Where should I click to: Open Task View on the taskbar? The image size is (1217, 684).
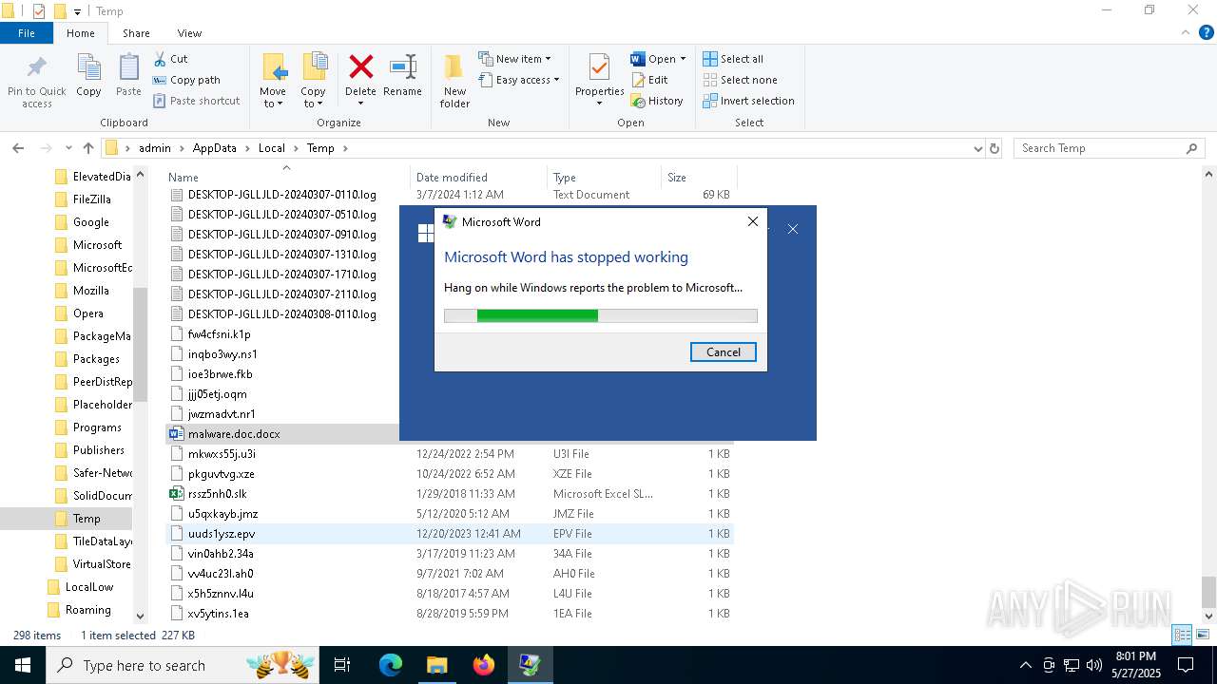342,665
